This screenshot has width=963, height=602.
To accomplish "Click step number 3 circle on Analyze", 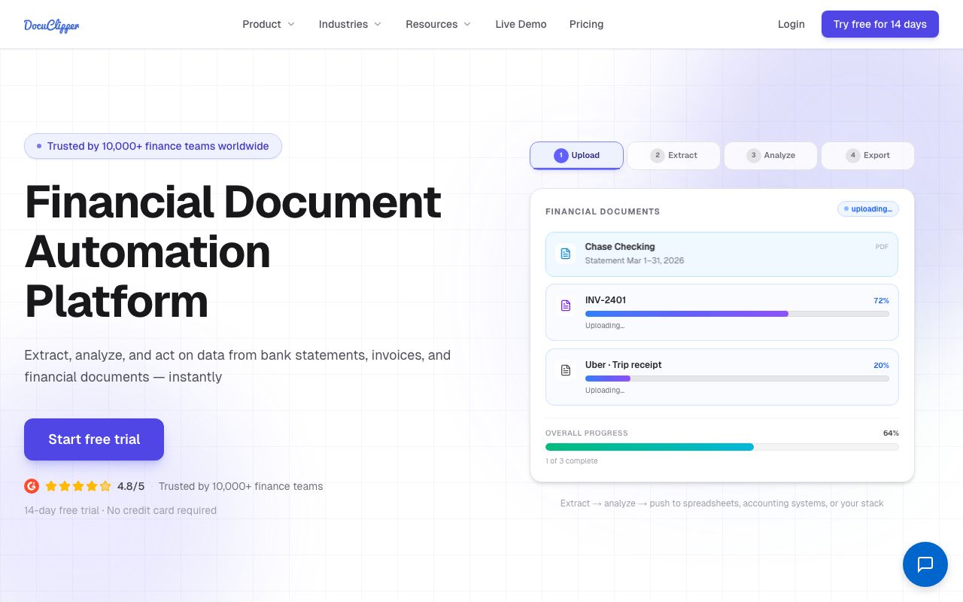I will coord(754,155).
